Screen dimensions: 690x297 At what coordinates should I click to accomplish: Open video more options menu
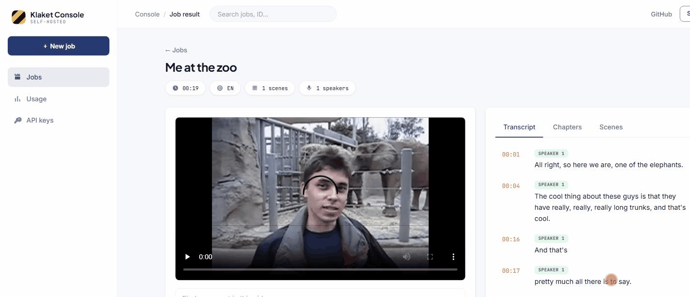453,257
